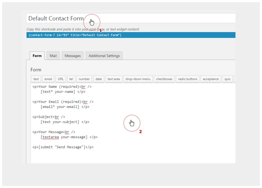Switch to the Form tab
This screenshot has width=262, height=188.
(37, 56)
